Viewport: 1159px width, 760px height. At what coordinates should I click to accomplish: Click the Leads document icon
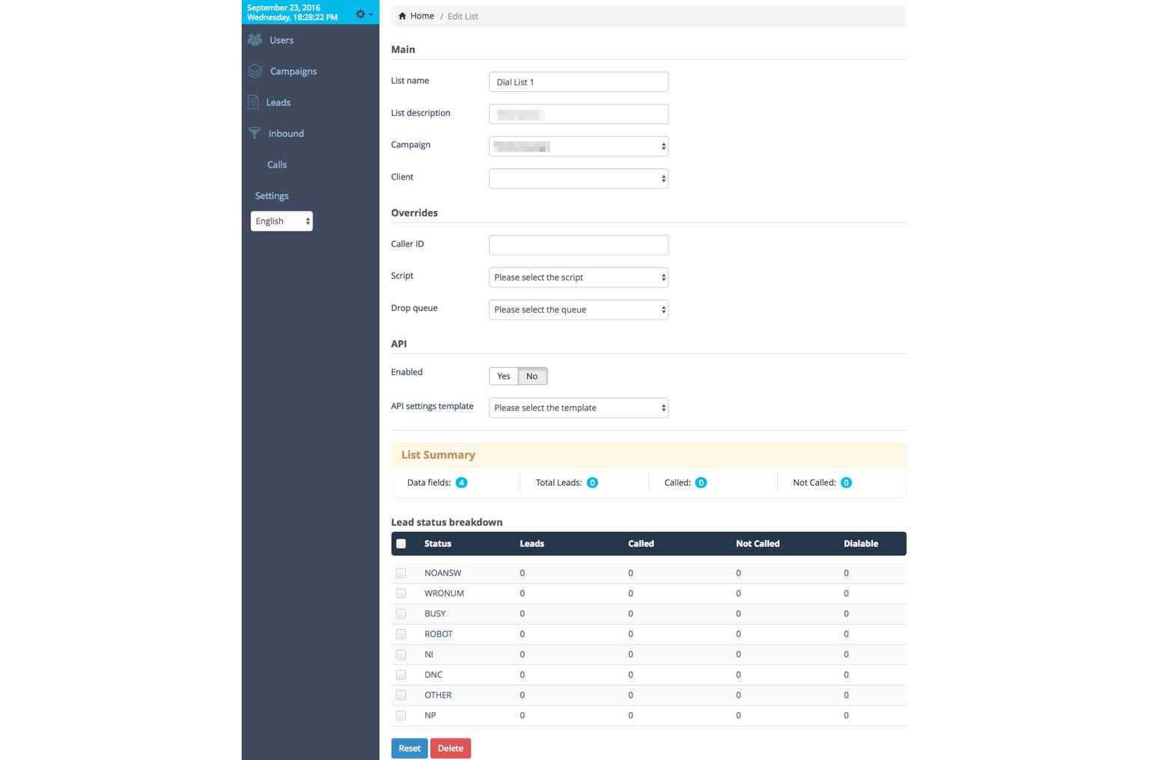(254, 102)
